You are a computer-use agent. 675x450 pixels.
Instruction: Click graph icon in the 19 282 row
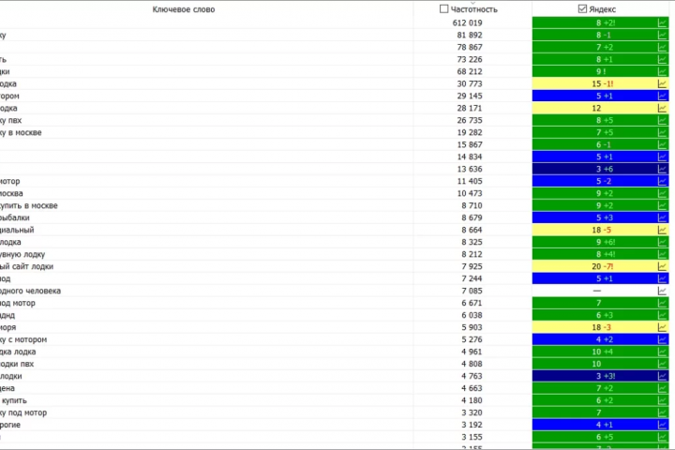click(662, 132)
